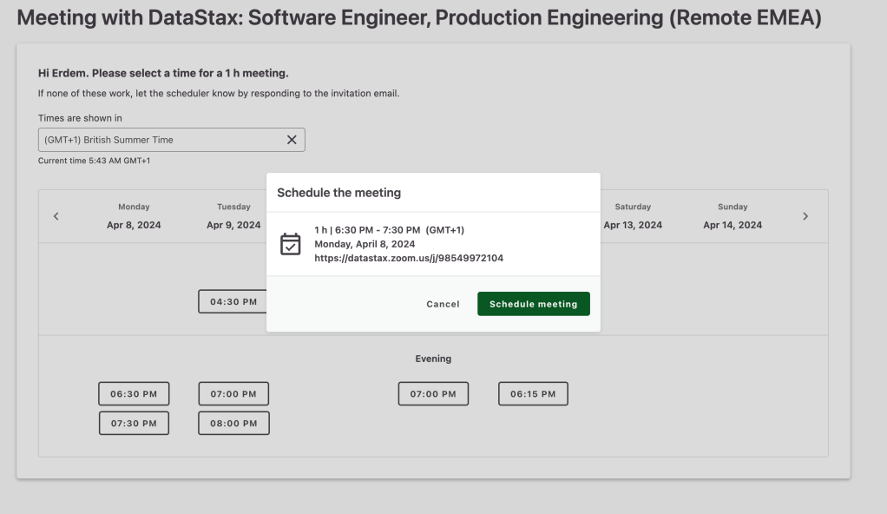This screenshot has height=514, width=887.
Task: Click the Tuesday Apr 9, 2024 header
Action: point(233,216)
